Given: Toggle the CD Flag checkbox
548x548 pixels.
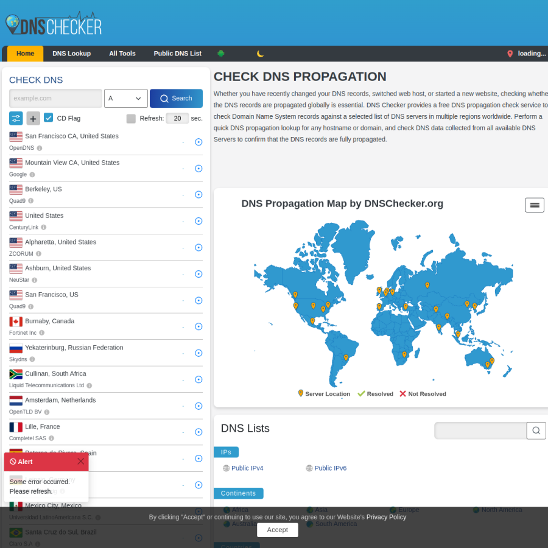Looking at the screenshot, I should pos(49,118).
